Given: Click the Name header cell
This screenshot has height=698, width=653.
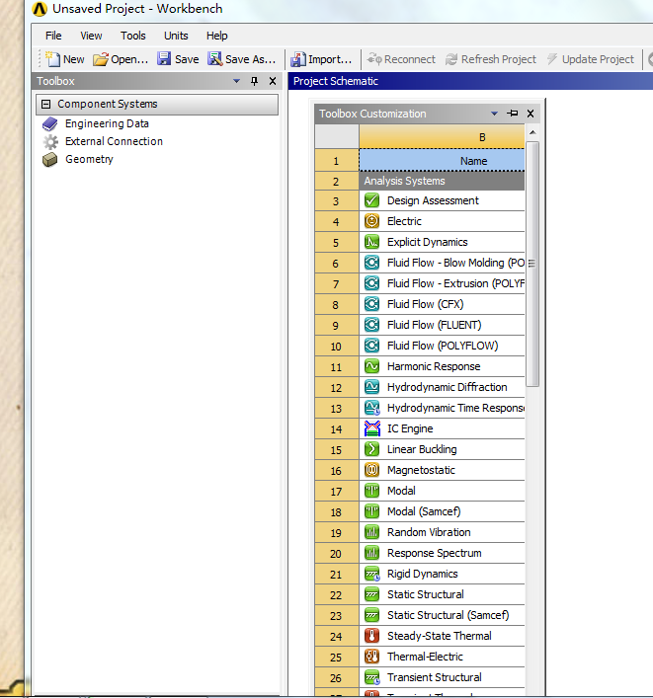Looking at the screenshot, I should pos(442,161).
